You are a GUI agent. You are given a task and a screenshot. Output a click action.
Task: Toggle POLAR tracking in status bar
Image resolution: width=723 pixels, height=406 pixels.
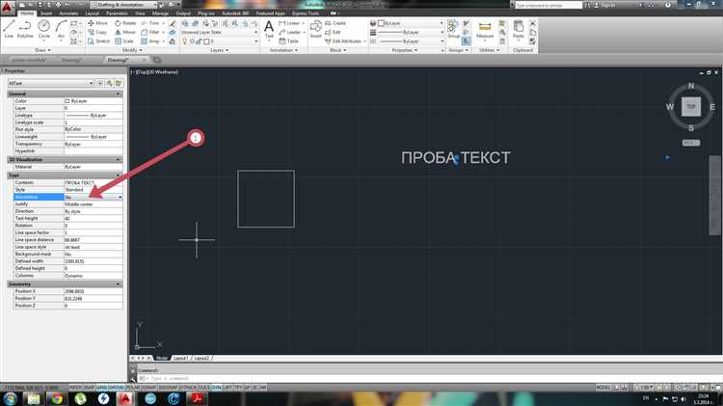pyautogui.click(x=133, y=388)
